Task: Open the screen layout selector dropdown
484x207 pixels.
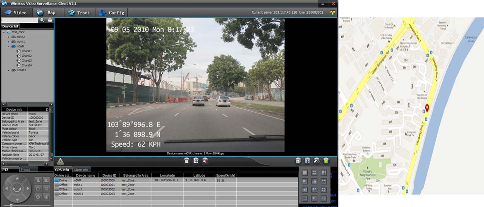Action: [x=298, y=161]
